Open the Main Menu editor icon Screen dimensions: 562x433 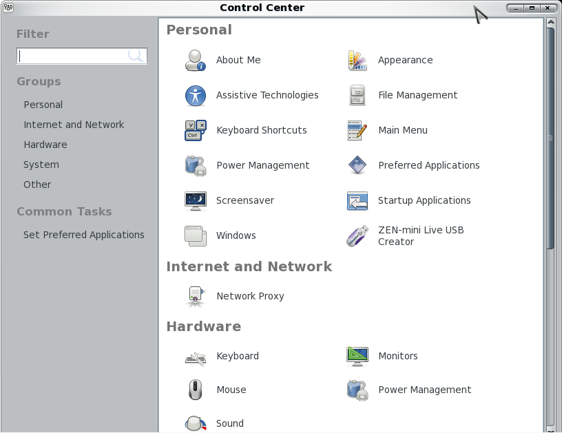[x=357, y=130]
